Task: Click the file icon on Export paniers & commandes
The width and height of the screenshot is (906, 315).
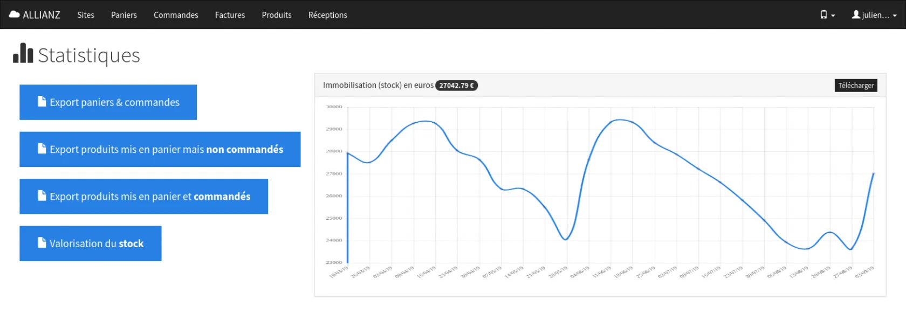Action: (42, 101)
